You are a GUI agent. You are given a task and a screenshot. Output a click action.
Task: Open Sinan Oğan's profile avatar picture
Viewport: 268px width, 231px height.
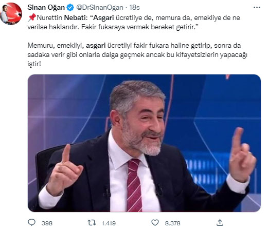(11, 14)
